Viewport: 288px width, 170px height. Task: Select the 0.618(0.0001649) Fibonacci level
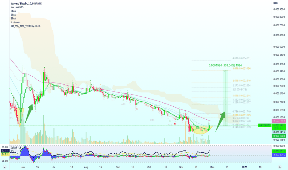(x=242, y=115)
